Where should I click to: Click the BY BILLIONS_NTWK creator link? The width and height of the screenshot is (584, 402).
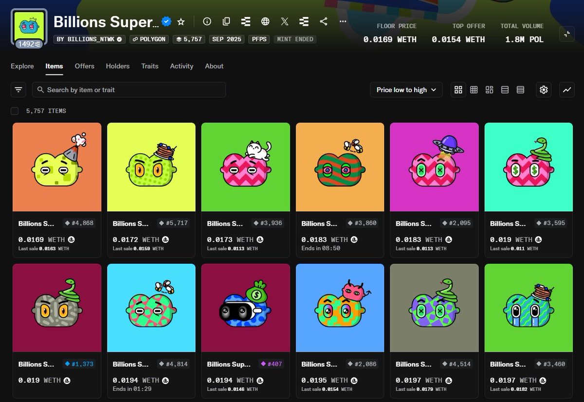coord(90,39)
